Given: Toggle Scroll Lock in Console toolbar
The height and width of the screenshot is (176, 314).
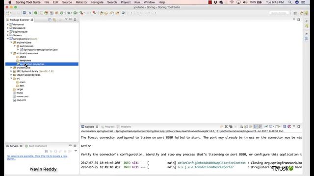Looking at the screenshot, I should point(246,127).
